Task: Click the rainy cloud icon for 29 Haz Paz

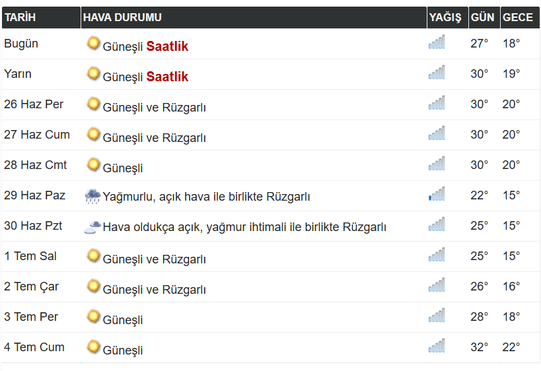Action: 93,196
